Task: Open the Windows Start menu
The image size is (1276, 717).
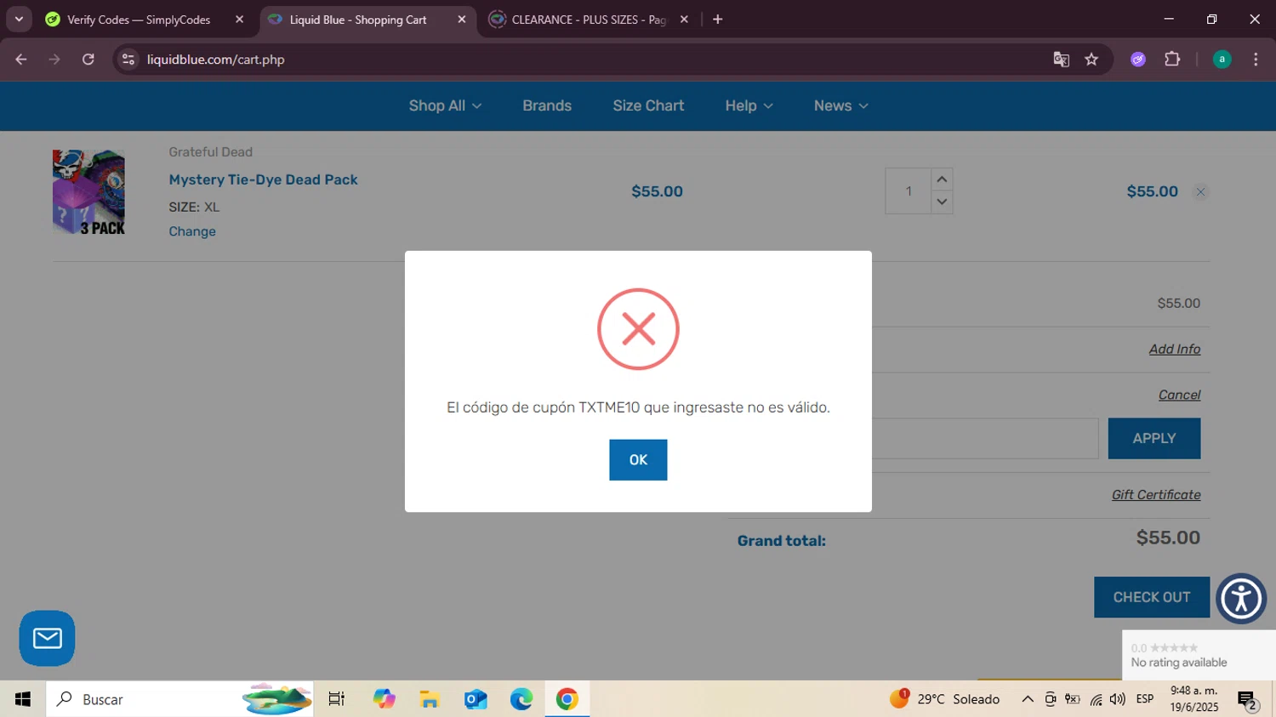Action: pos(23,699)
